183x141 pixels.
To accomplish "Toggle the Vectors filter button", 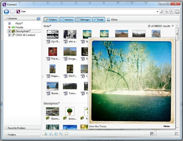I will pos(67,20).
